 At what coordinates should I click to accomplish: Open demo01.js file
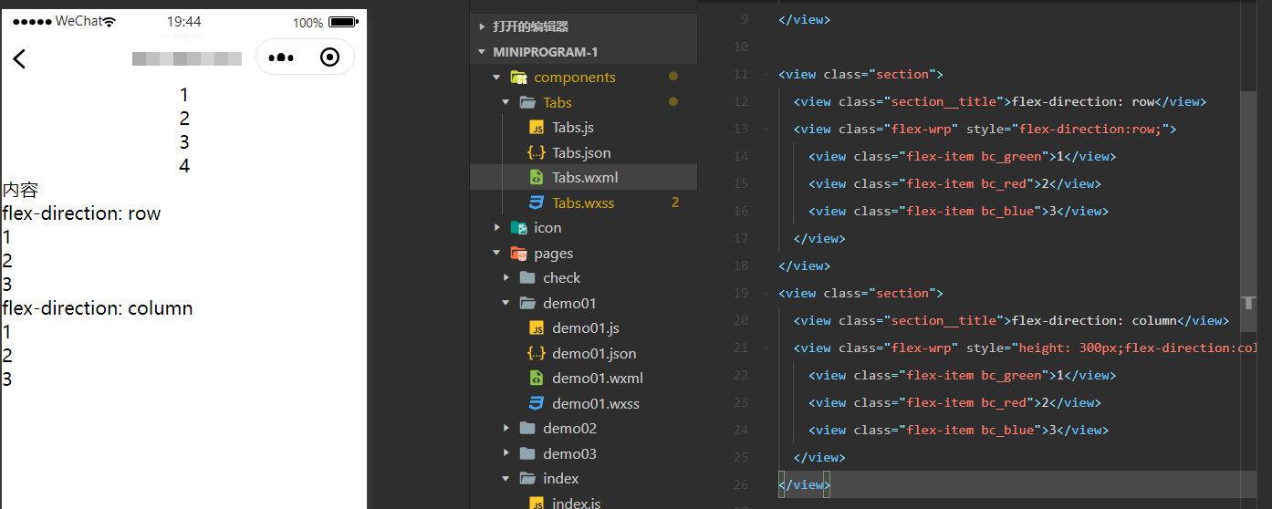pyautogui.click(x=585, y=328)
